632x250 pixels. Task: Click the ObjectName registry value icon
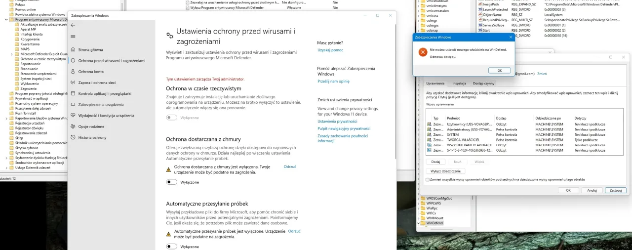point(480,15)
